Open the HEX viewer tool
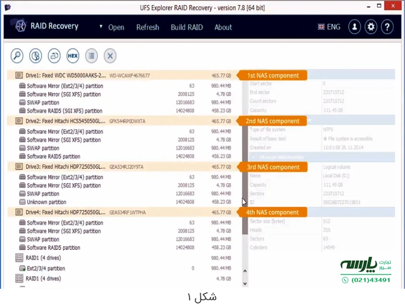Screen dimensions: 405x304 click(73, 56)
